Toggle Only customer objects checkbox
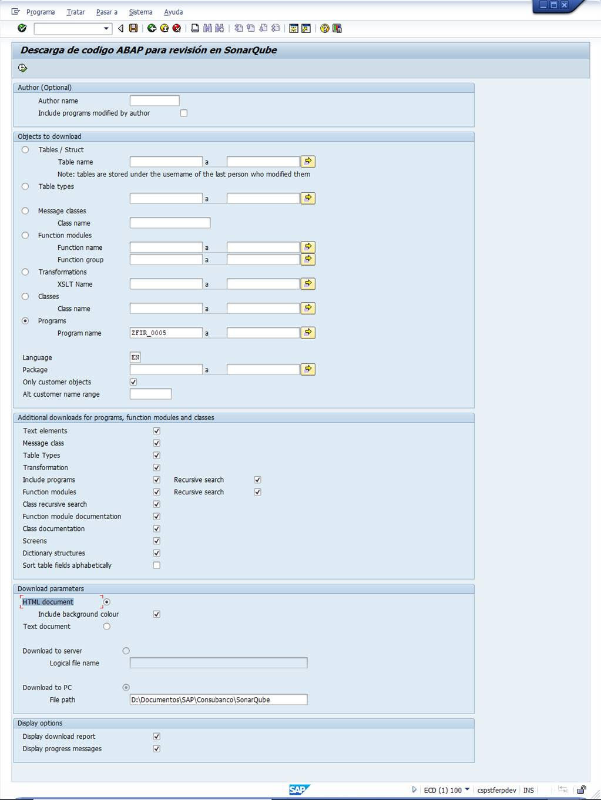This screenshot has width=601, height=800. pyautogui.click(x=133, y=382)
